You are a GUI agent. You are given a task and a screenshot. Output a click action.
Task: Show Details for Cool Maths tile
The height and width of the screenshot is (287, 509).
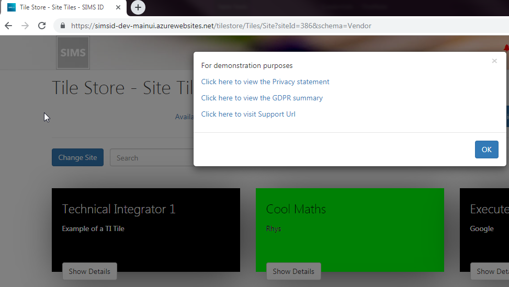[x=293, y=271]
